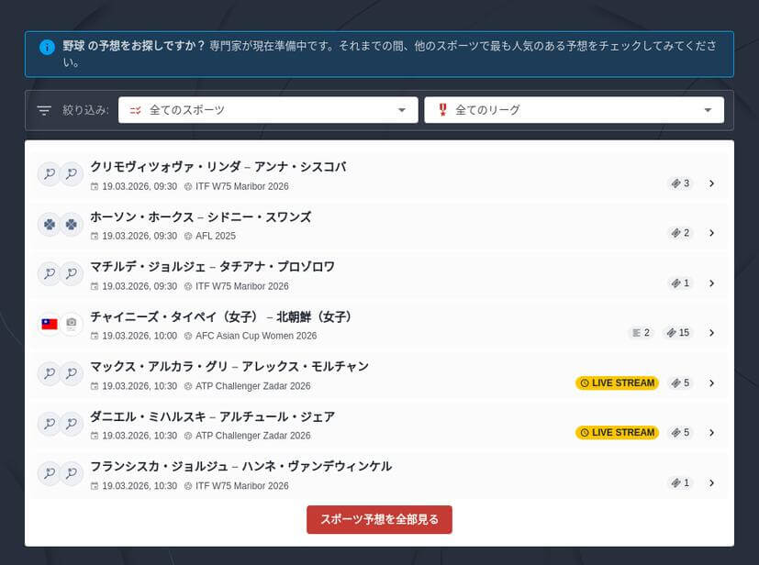Viewport: 759px width, 565px height.
Task: Click the Sydney Swans team logo icon
Action: tap(71, 223)
